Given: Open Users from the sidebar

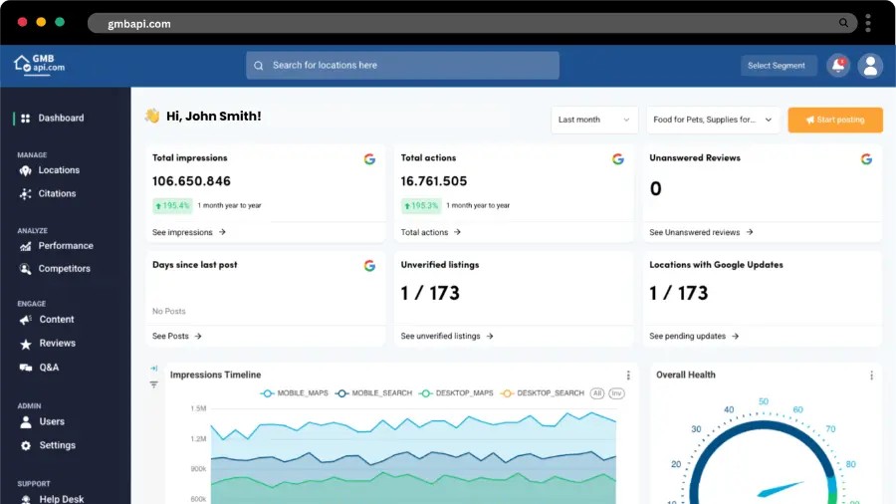Looking at the screenshot, I should tap(52, 421).
